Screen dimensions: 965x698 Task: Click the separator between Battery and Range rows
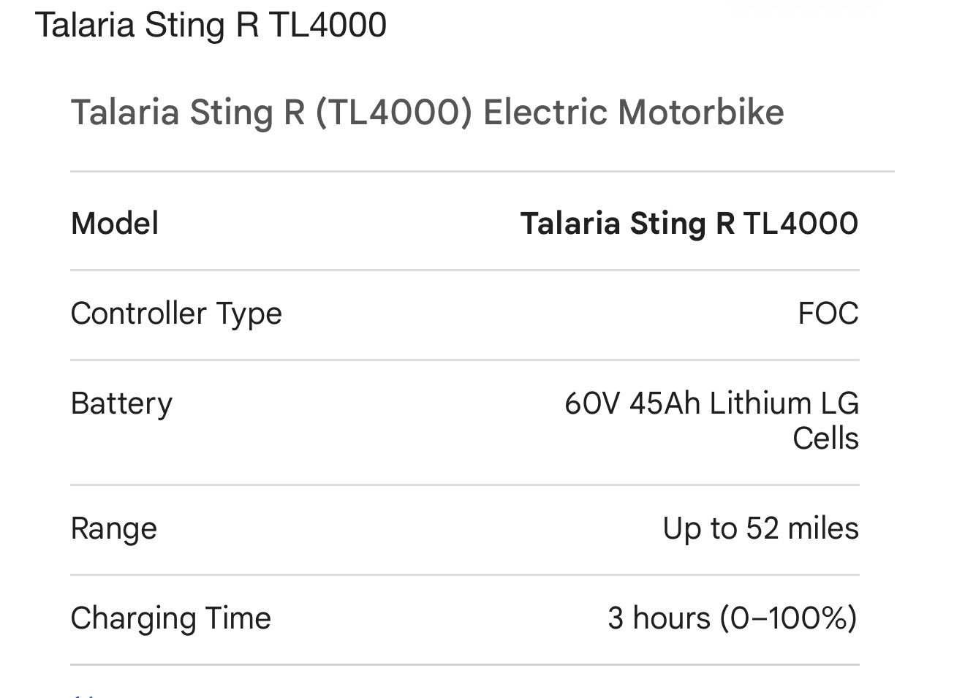465,485
